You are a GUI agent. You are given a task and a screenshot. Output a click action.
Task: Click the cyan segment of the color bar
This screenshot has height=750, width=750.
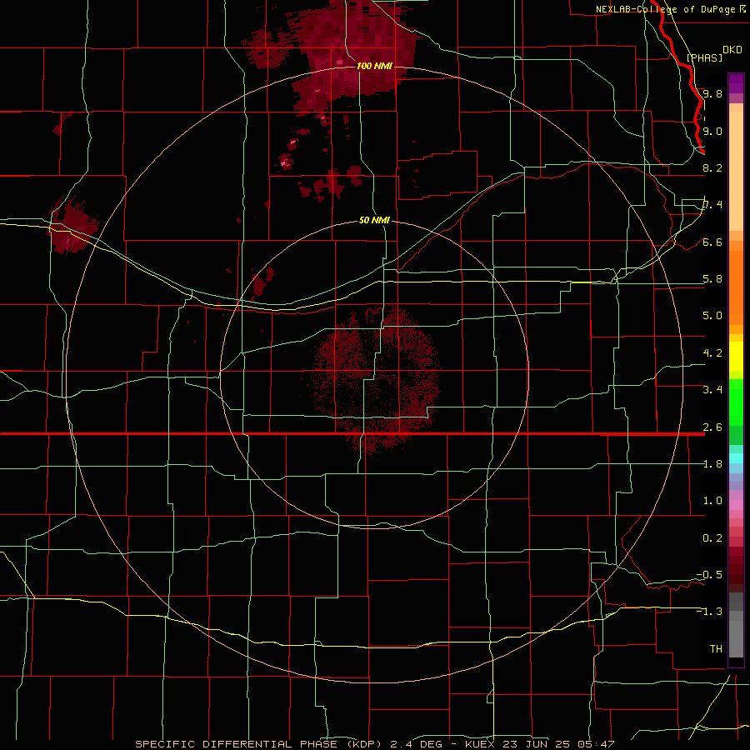(736, 458)
